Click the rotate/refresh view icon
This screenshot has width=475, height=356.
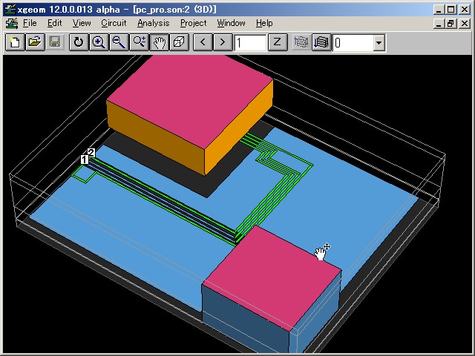click(x=79, y=42)
